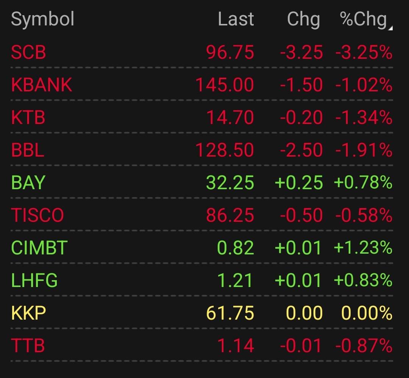The height and width of the screenshot is (378, 409).
Task: Click the Chg column header
Action: coord(304,20)
